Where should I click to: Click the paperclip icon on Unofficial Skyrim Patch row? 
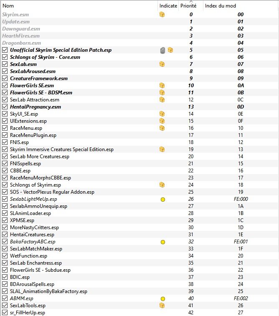pos(162,50)
